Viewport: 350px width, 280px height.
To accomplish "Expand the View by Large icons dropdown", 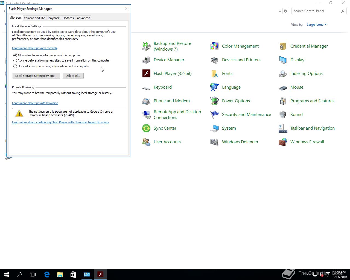I will click(x=317, y=25).
